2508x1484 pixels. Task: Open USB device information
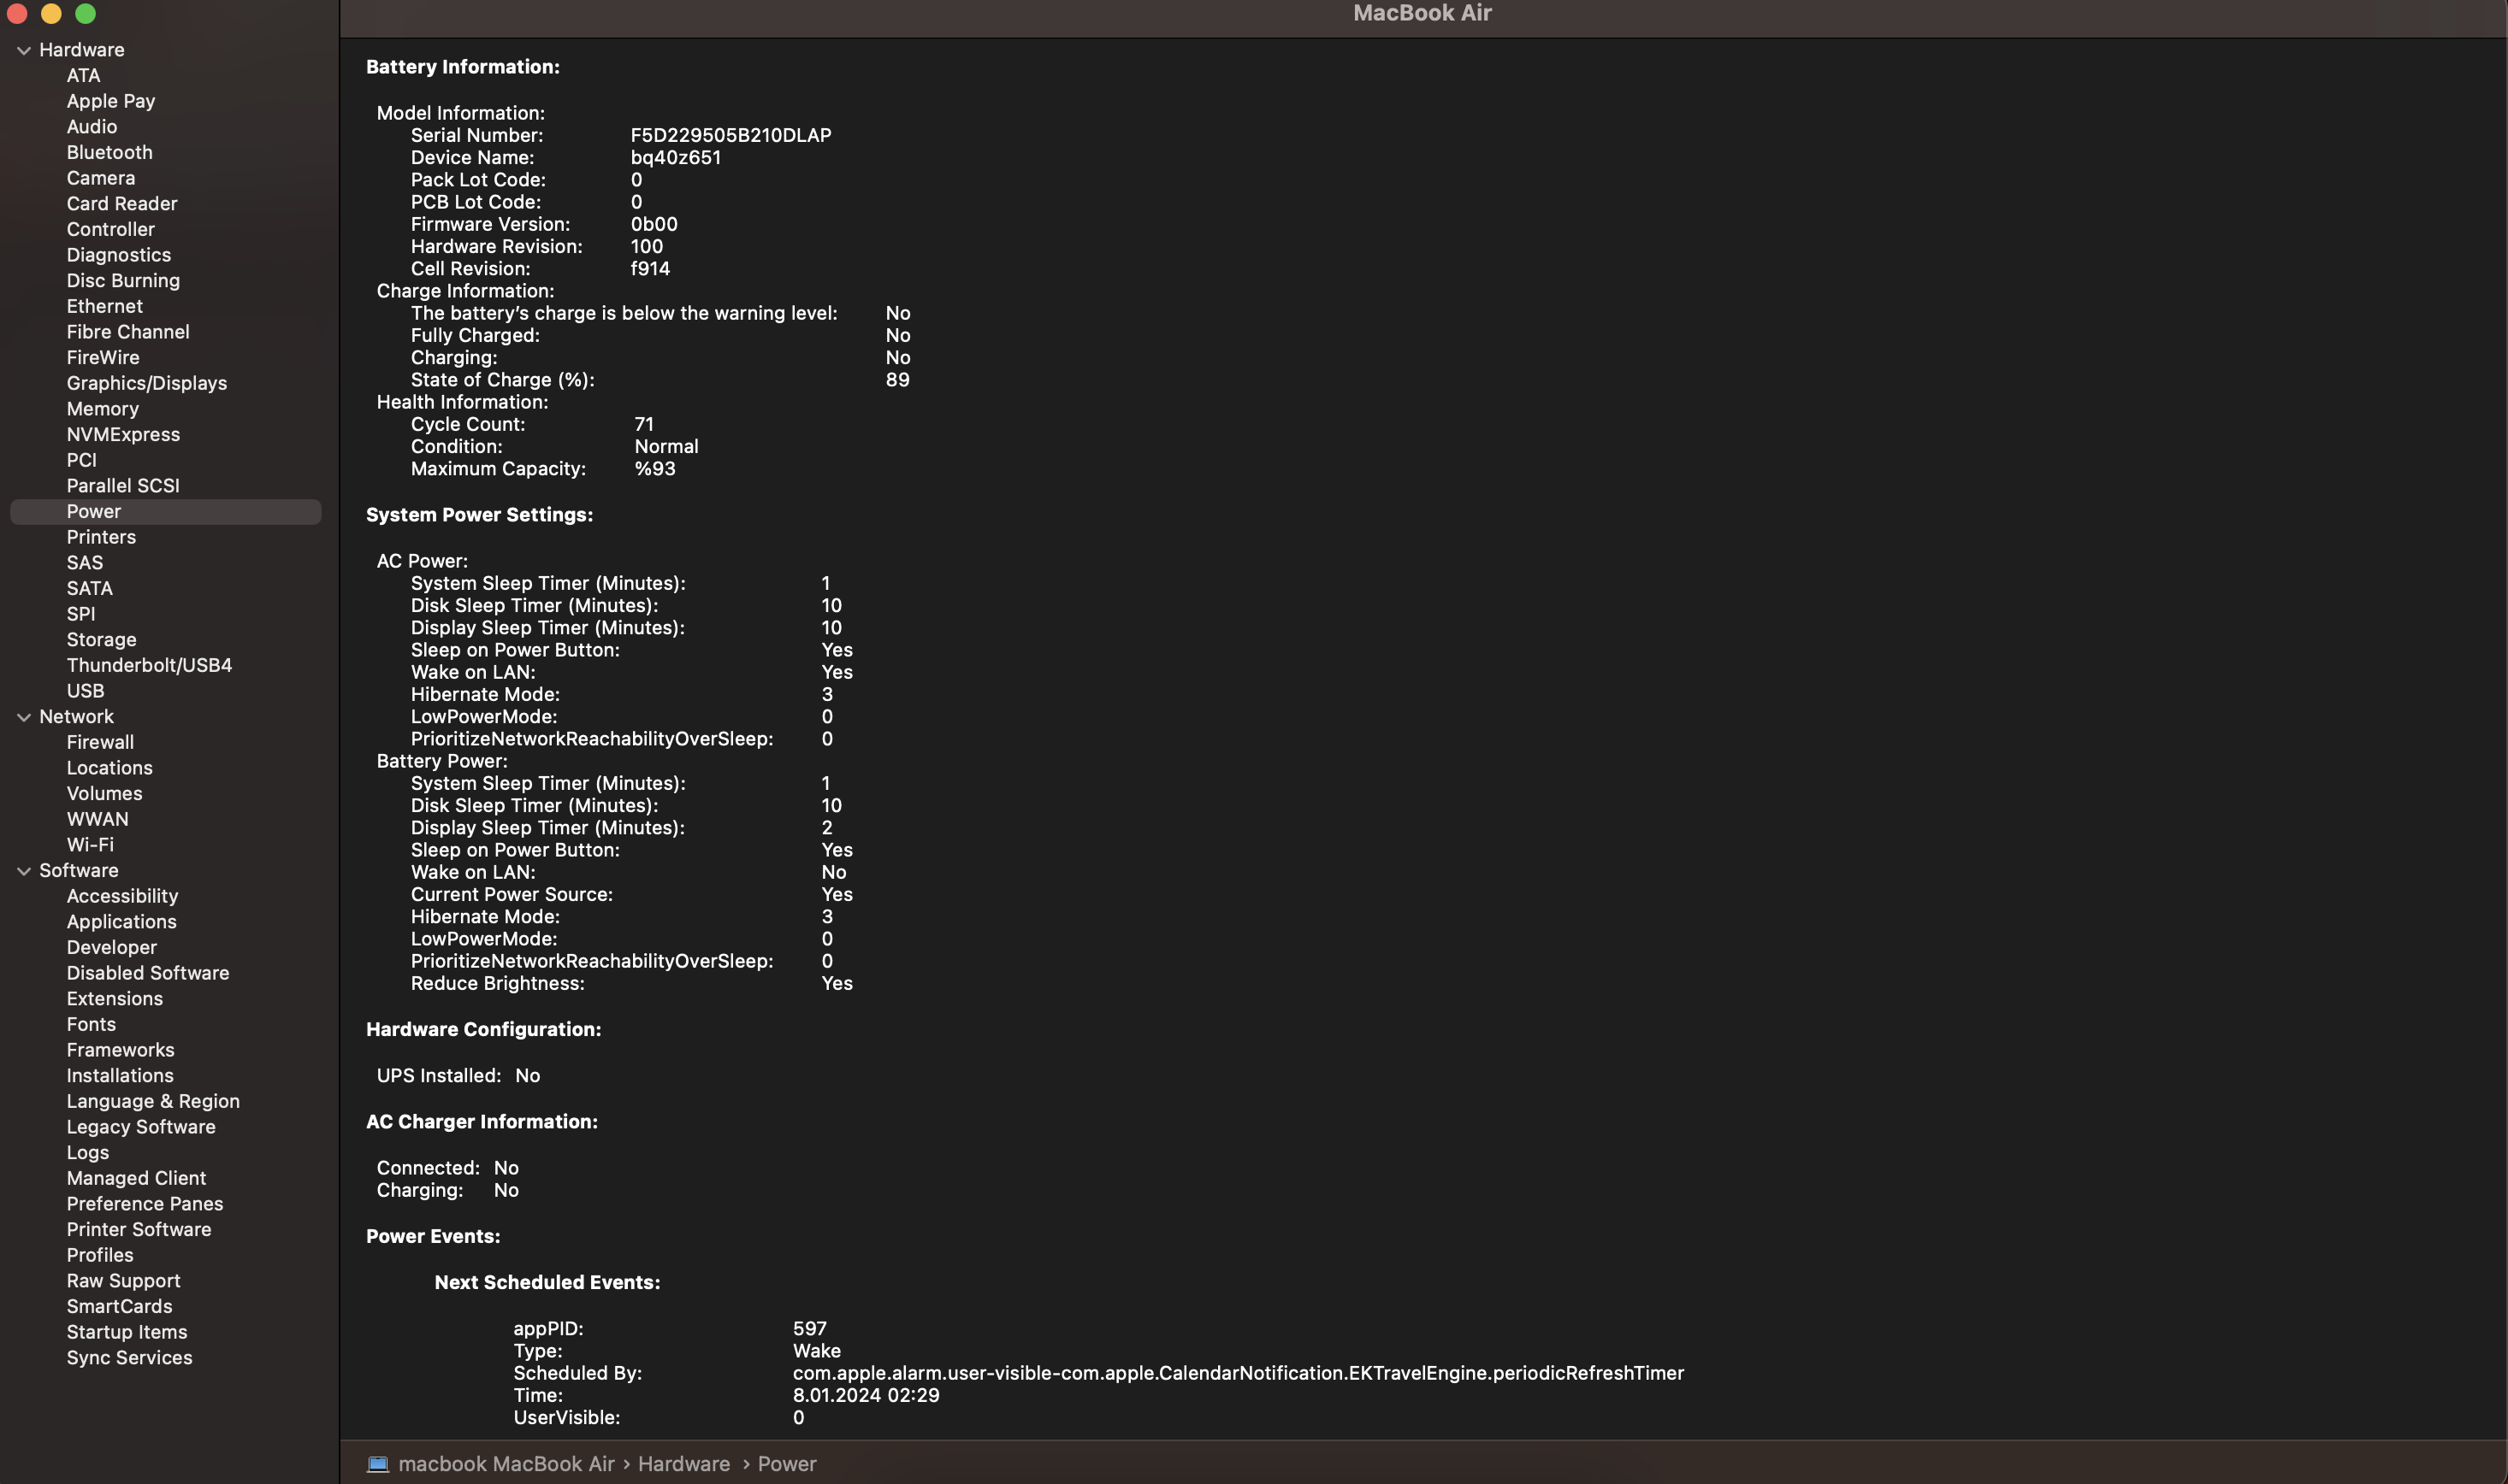(x=85, y=691)
